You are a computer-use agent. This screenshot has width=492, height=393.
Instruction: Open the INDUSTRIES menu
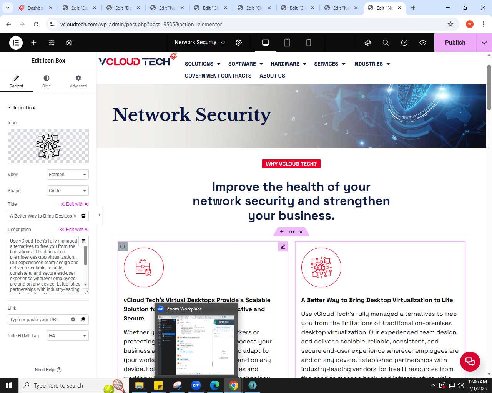(372, 64)
